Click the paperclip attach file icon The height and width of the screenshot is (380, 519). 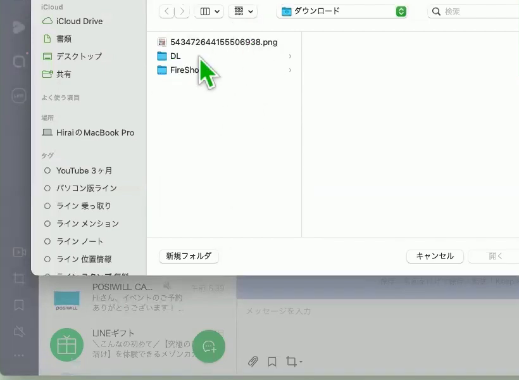point(253,361)
